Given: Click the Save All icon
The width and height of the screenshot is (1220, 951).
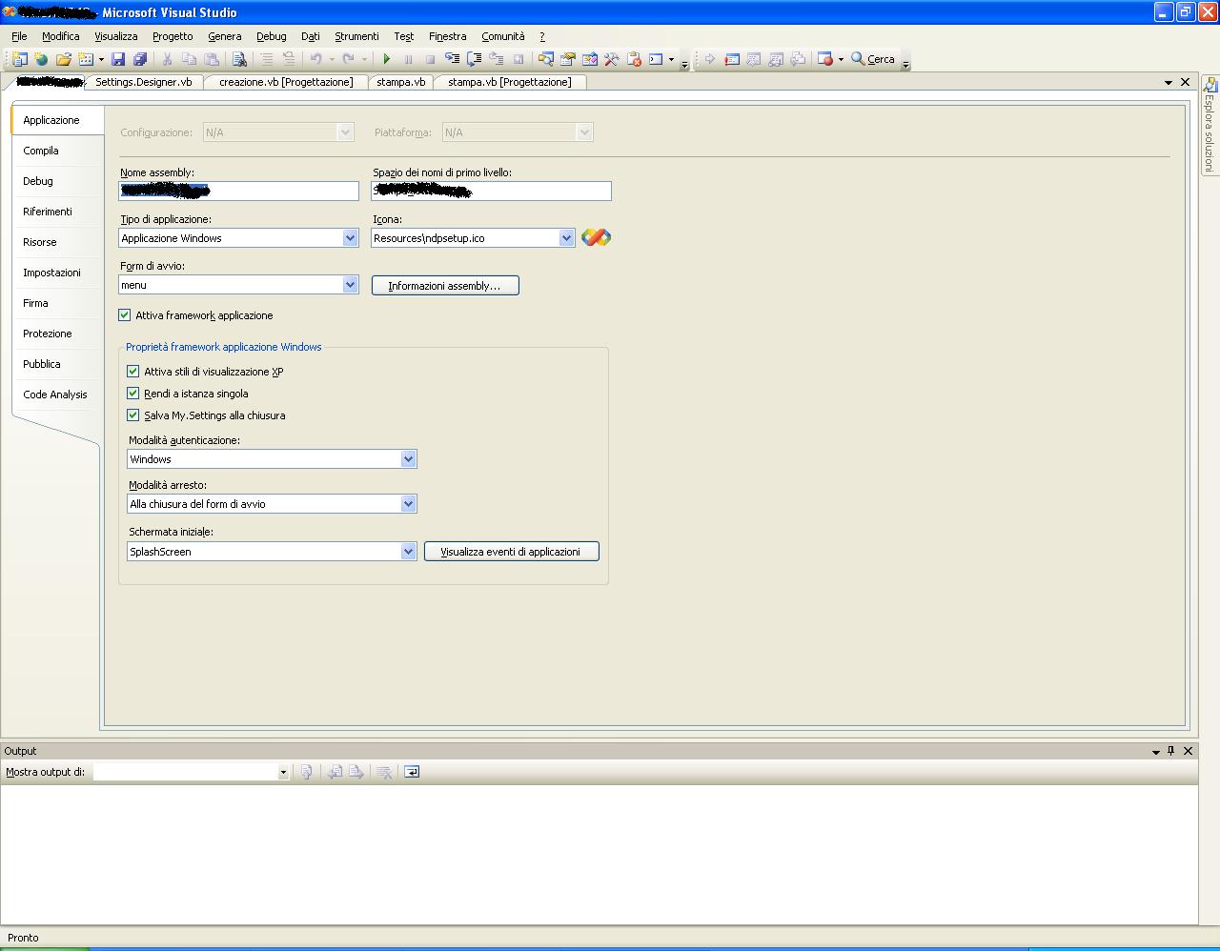Looking at the screenshot, I should (x=140, y=59).
